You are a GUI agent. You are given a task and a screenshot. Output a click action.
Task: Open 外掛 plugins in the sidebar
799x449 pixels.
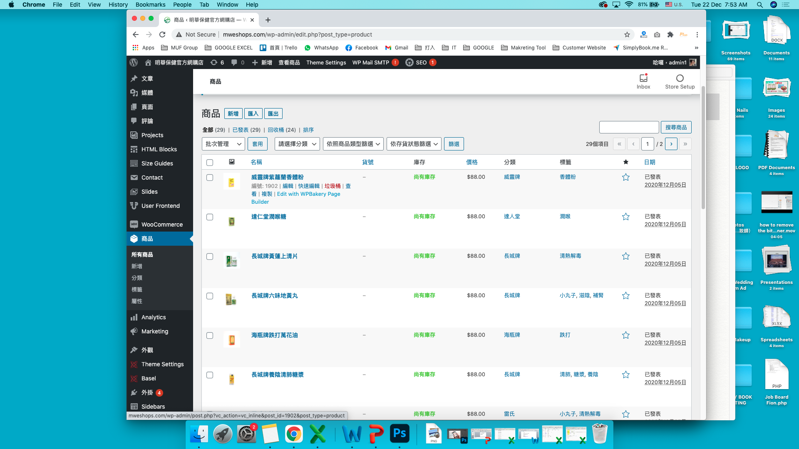click(x=160, y=392)
